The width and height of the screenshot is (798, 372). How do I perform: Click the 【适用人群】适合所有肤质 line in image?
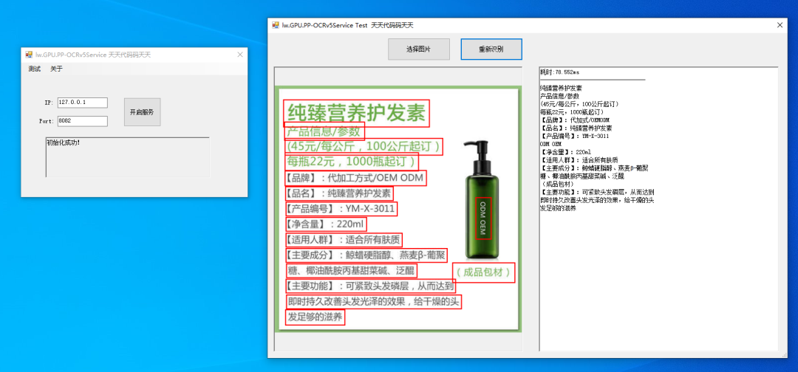click(x=343, y=239)
